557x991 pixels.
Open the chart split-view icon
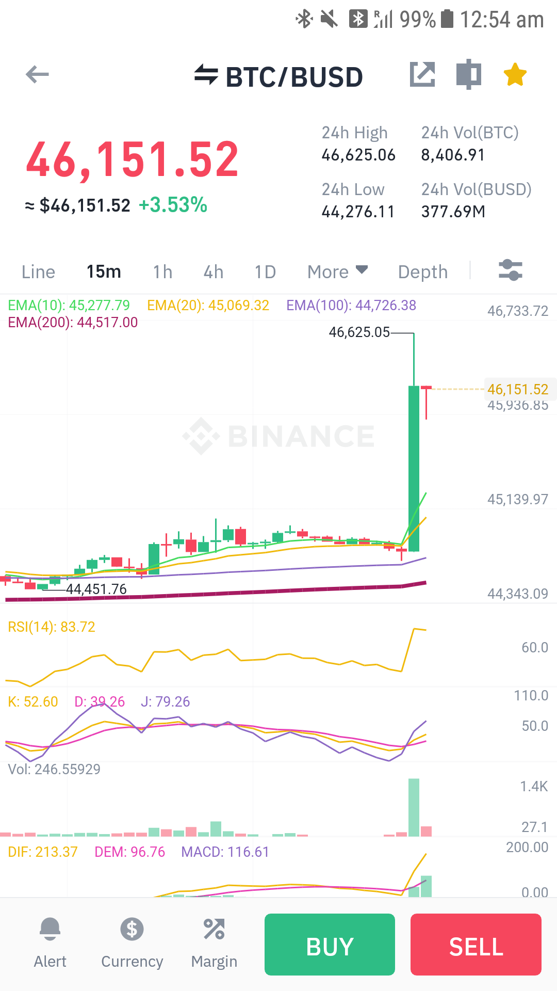point(469,74)
